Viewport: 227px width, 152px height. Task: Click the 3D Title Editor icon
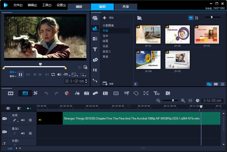click(156, 93)
